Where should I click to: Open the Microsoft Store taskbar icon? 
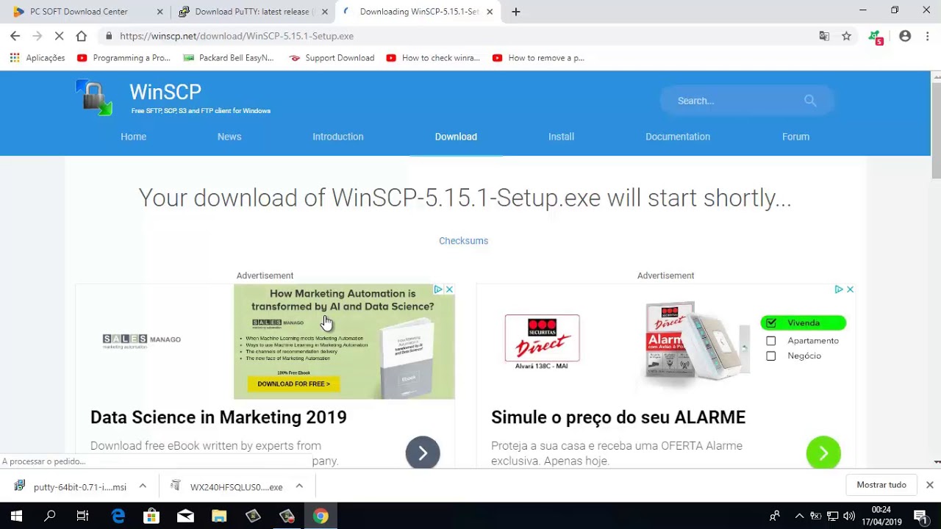click(151, 517)
